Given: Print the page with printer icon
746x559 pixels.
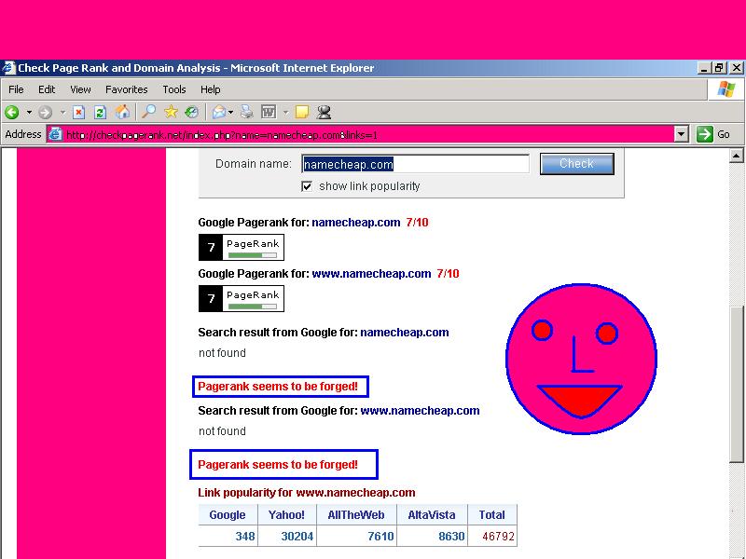Looking at the screenshot, I should tap(247, 112).
